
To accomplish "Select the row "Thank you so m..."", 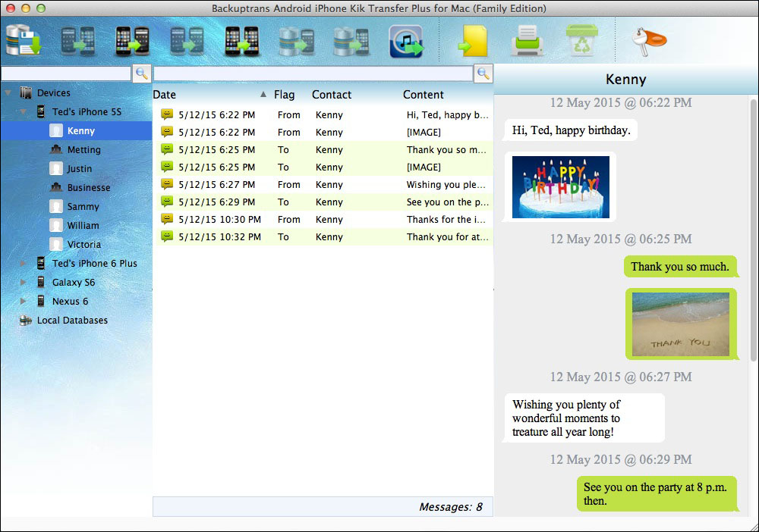I will click(x=324, y=150).
